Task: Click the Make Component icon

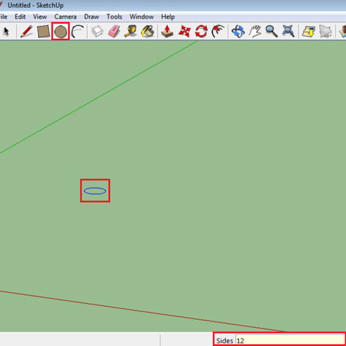Action: (98, 31)
